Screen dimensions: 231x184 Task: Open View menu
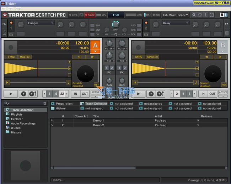coord(11,9)
